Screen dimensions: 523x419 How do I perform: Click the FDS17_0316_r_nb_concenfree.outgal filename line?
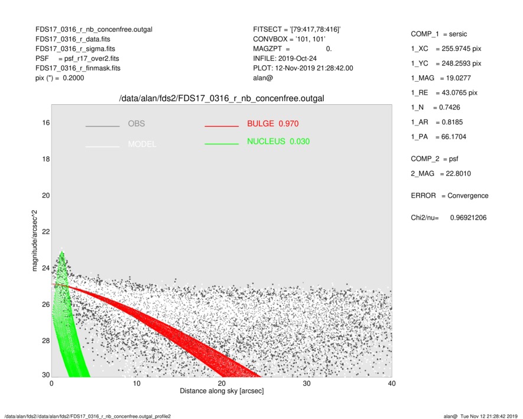coord(94,30)
